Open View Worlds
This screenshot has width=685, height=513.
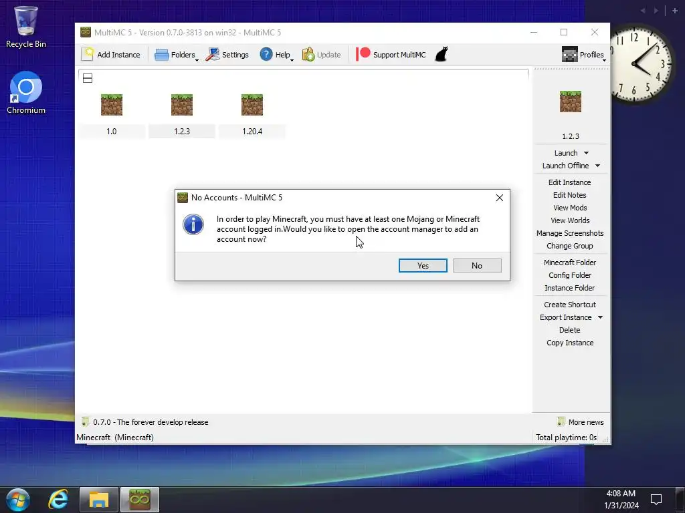(x=570, y=220)
